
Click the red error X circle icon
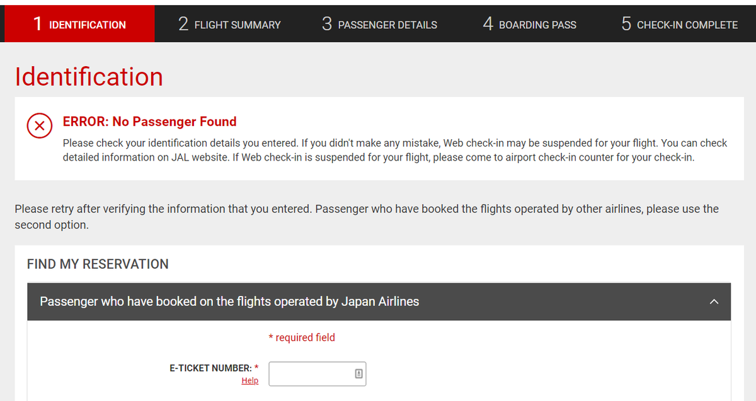(39, 125)
